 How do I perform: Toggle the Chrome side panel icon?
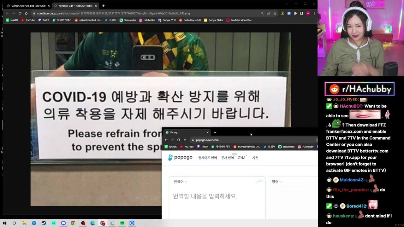(301, 13)
